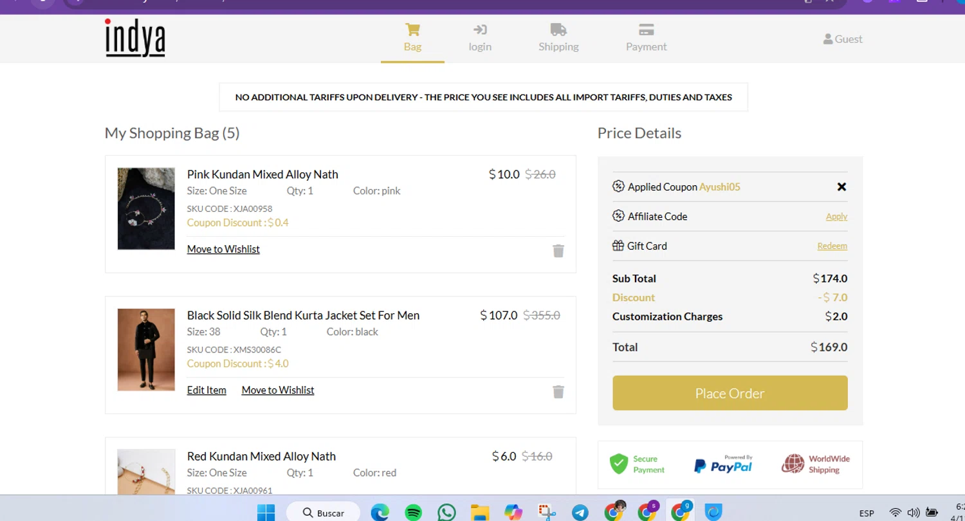The image size is (965, 521).
Task: Click the volume speaker icon in tray
Action: [913, 513]
